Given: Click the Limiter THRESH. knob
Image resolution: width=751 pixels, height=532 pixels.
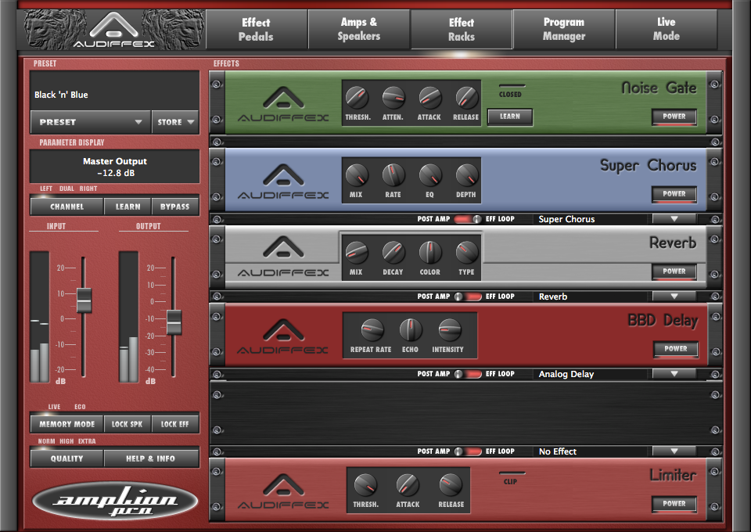Looking at the screenshot, I should tap(365, 485).
